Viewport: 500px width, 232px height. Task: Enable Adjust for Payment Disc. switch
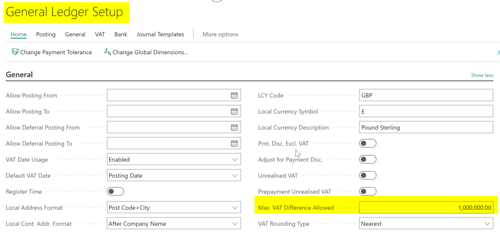[x=368, y=159]
